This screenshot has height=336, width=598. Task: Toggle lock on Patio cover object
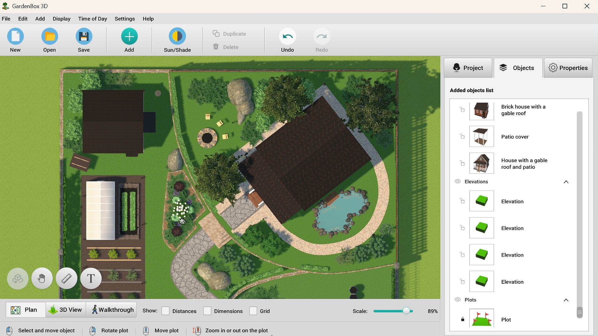462,136
